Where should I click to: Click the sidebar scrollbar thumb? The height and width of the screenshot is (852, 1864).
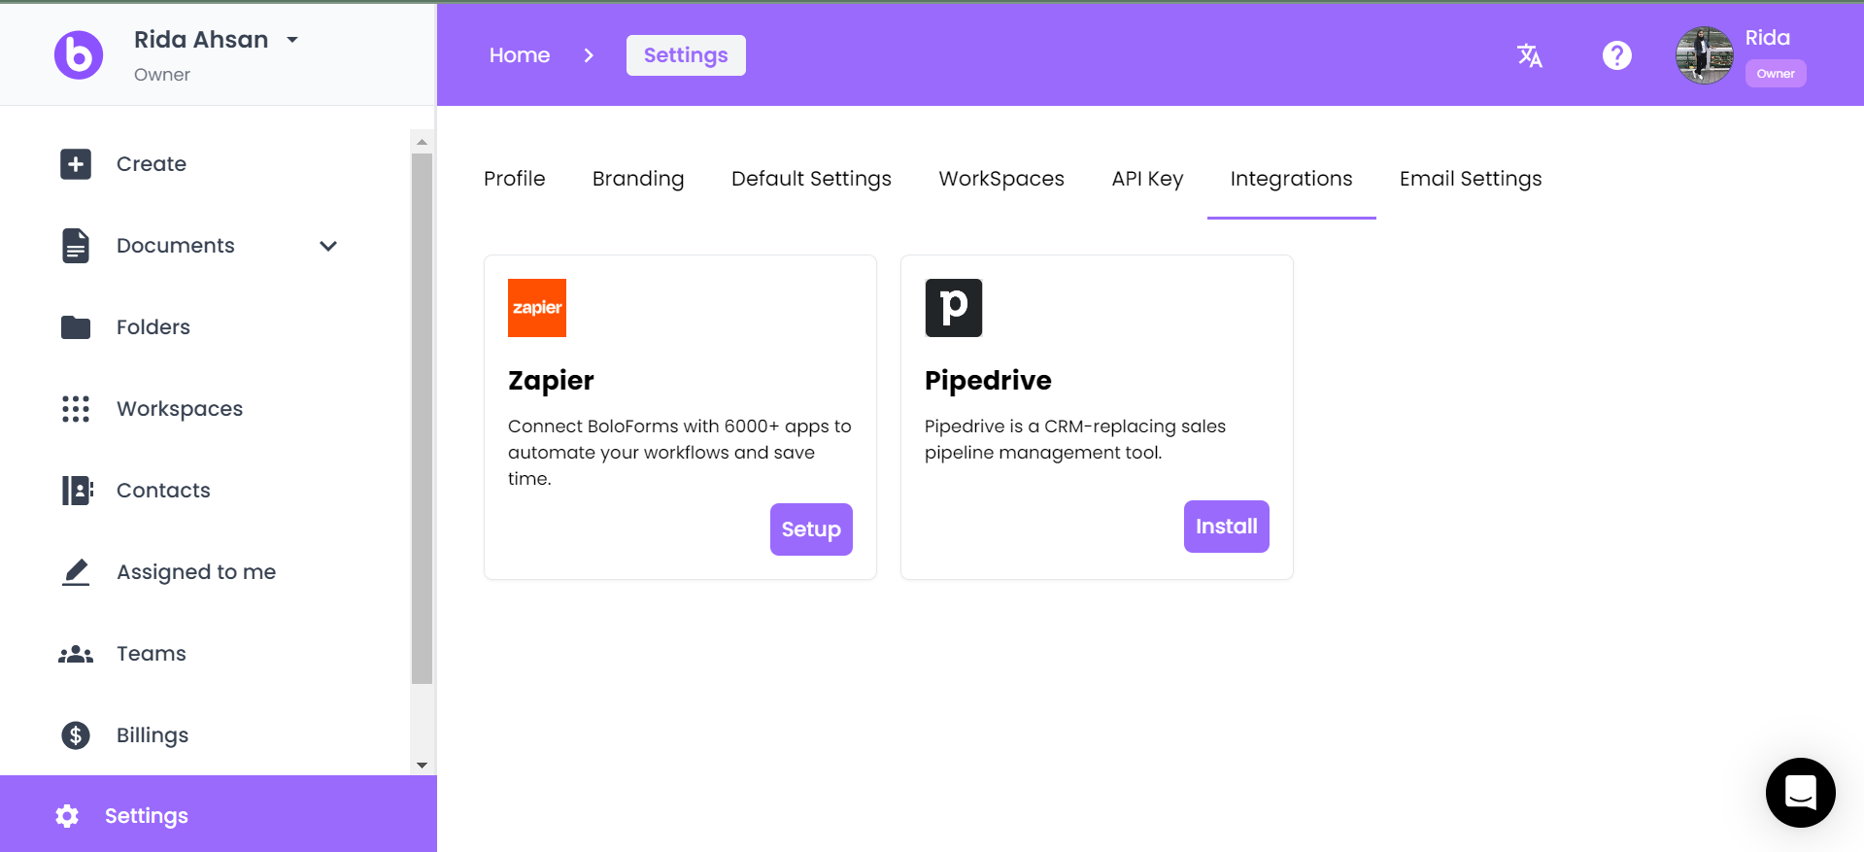422,419
